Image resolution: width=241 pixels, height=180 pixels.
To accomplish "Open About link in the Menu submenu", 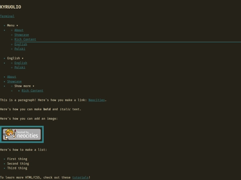I will click(19, 30).
